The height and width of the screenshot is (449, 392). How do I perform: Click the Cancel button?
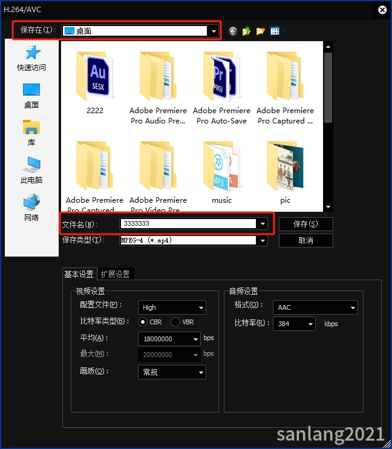tap(306, 240)
